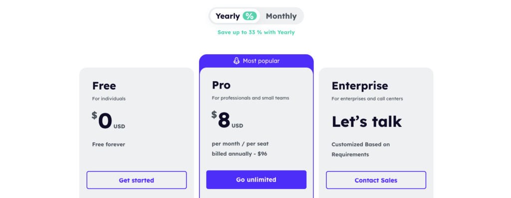Click the Enterprise plan heading

(360, 86)
